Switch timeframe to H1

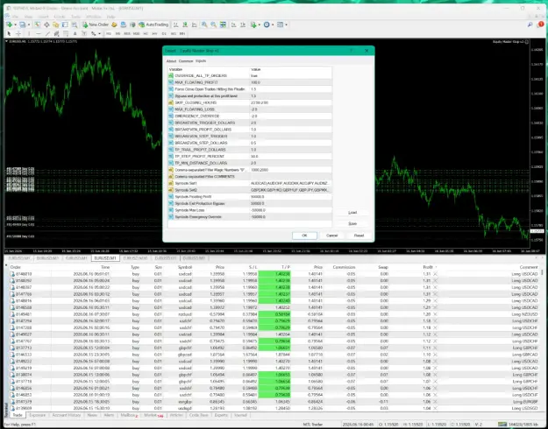[x=146, y=34]
